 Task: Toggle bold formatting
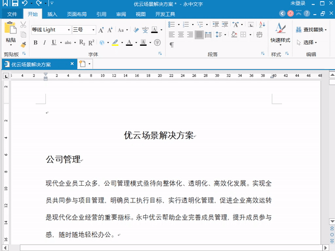tap(35, 42)
